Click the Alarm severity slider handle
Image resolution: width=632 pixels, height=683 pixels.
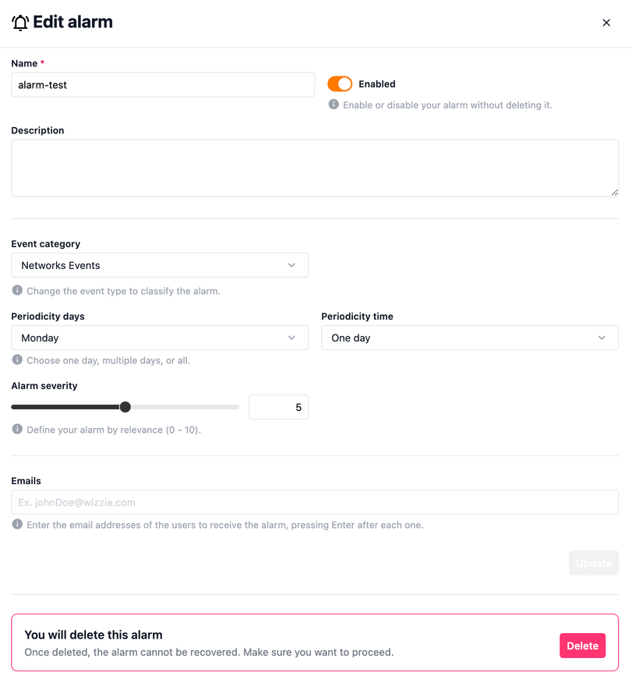pyautogui.click(x=125, y=407)
